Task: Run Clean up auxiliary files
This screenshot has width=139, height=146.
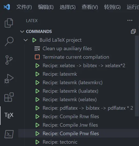Action: pos(63,48)
